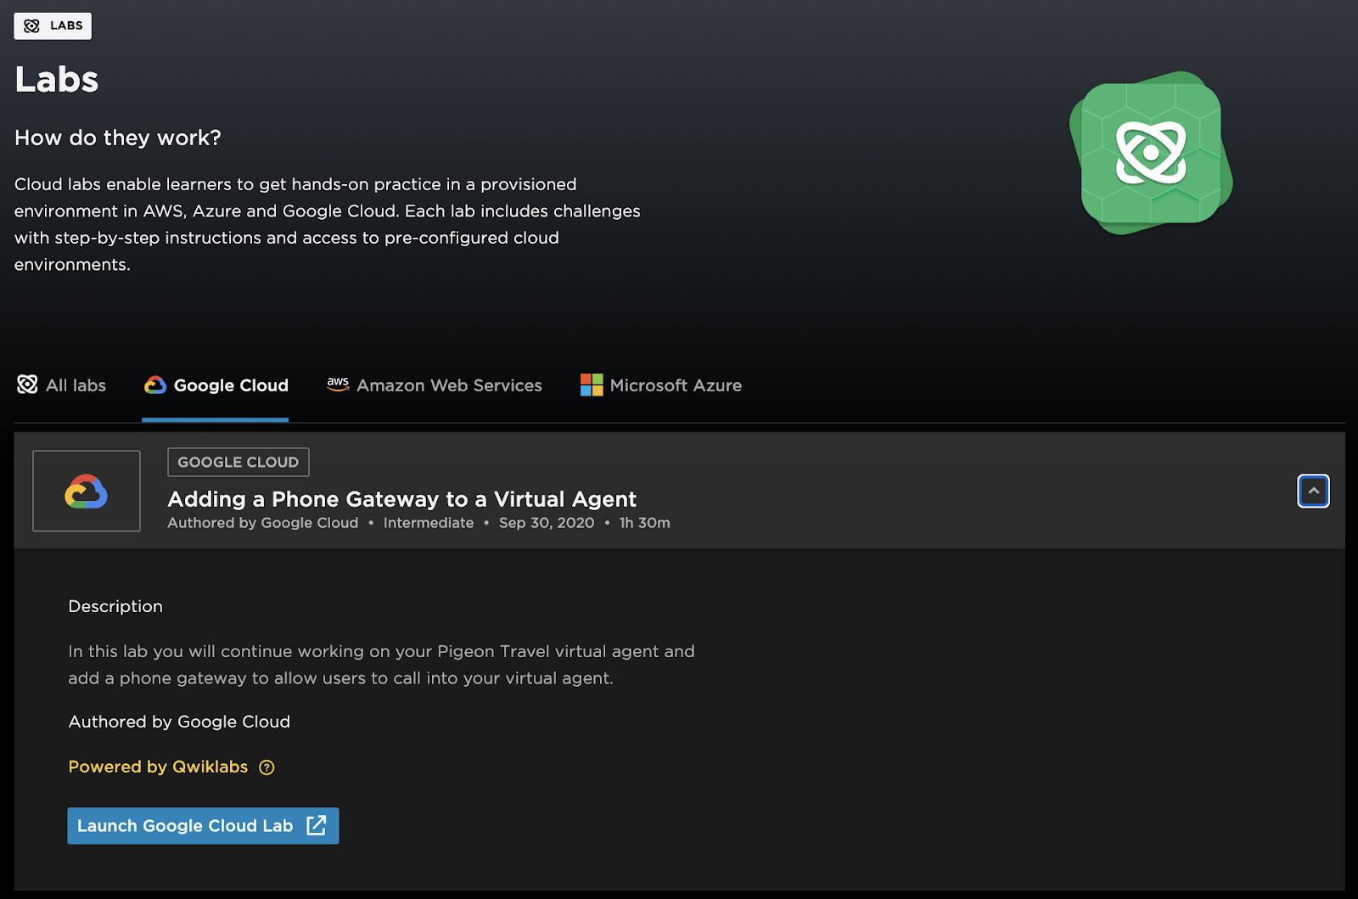Open the Qwiklabs help question icon

[x=267, y=767]
